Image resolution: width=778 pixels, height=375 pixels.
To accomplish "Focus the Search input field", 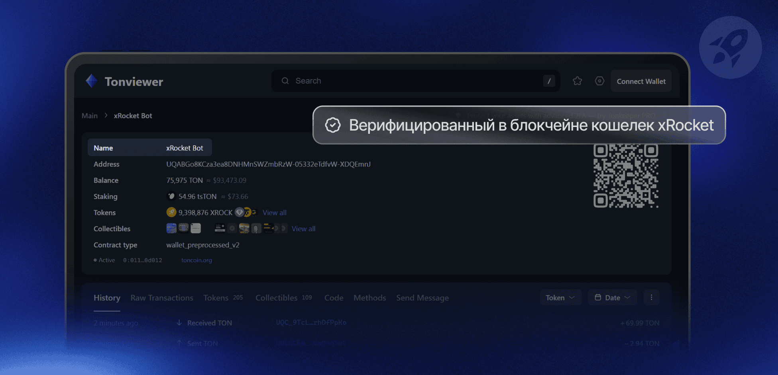I will 416,81.
